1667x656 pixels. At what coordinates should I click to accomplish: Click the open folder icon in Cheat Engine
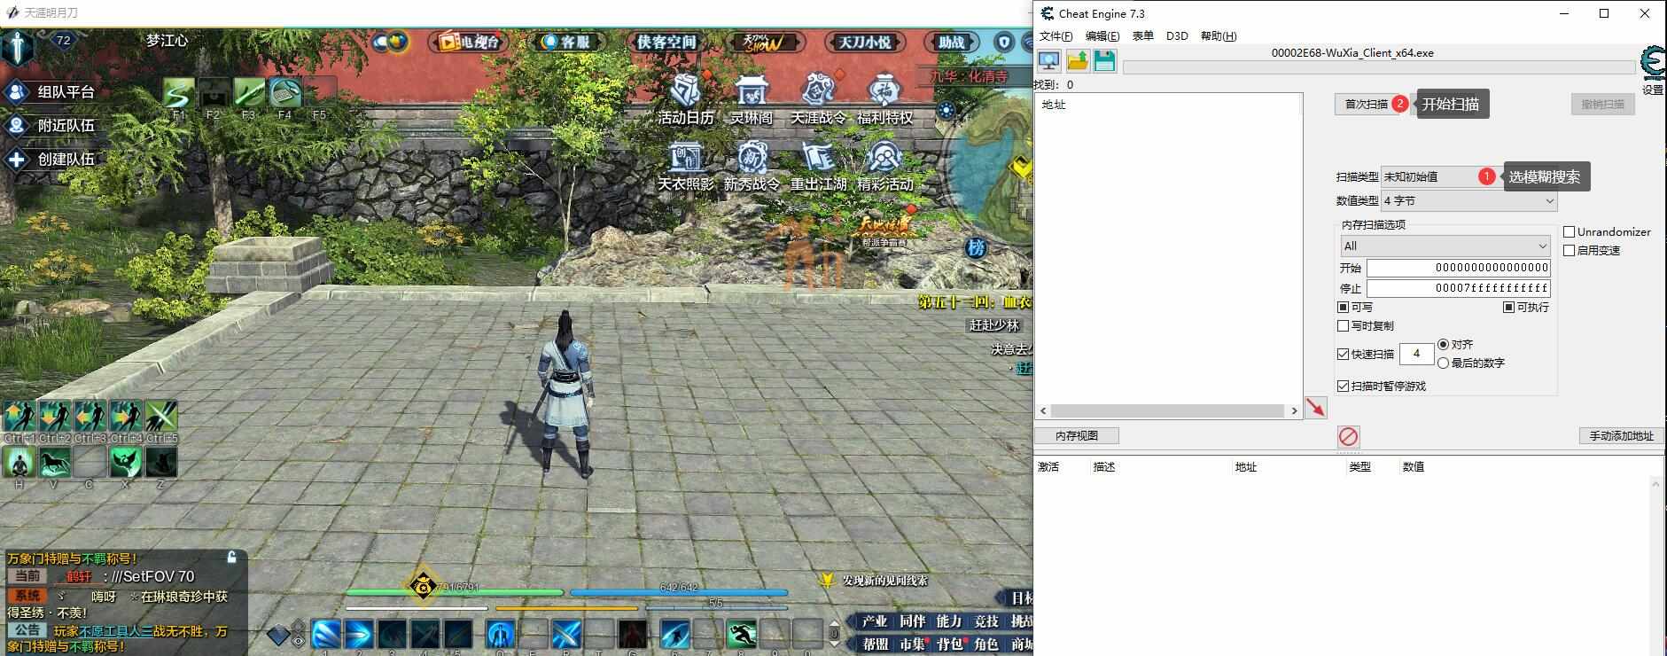click(1078, 61)
